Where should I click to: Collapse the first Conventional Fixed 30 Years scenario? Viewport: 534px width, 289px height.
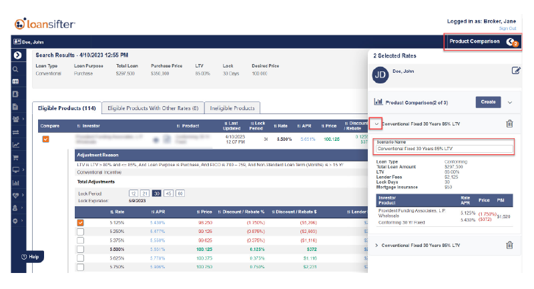click(x=376, y=123)
